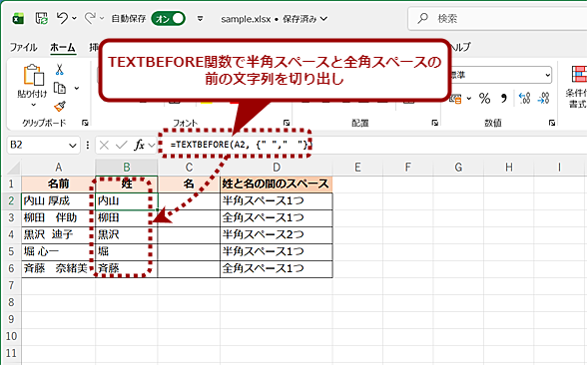Expand the 貼り付け options arrow
The image size is (588, 366).
33,105
